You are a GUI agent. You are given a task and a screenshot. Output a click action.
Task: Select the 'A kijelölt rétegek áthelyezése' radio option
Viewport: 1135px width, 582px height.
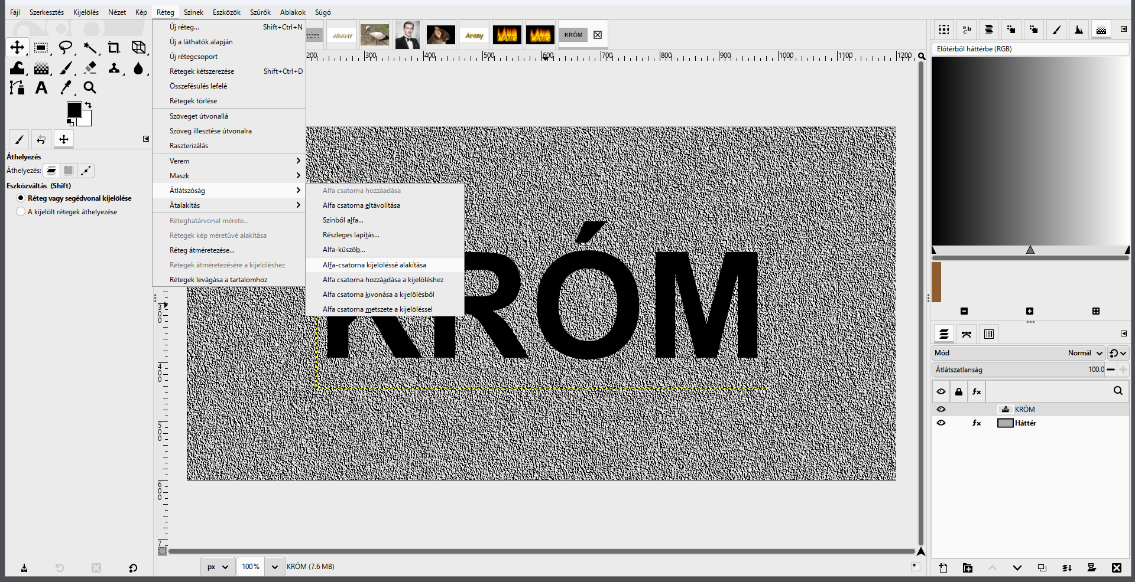(21, 211)
